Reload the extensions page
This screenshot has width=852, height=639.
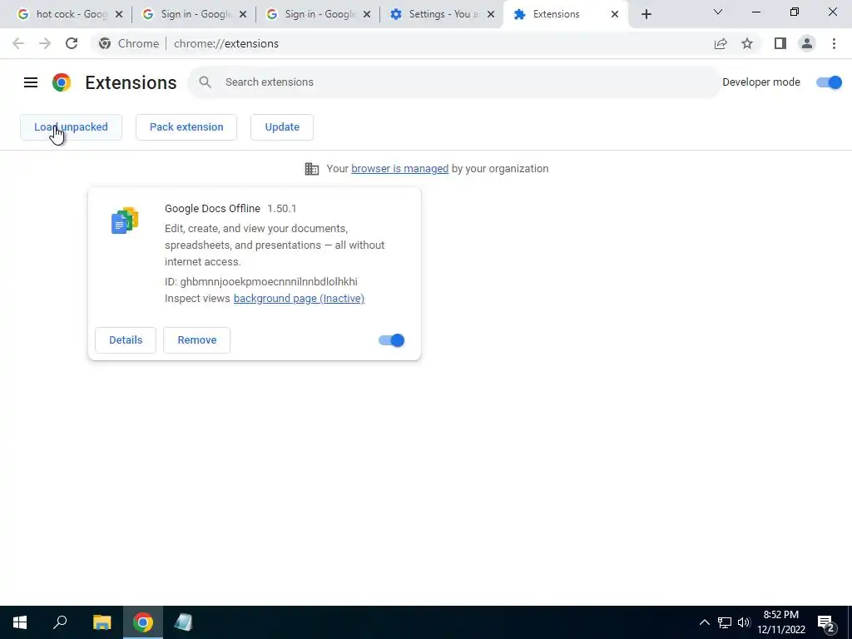tap(72, 43)
